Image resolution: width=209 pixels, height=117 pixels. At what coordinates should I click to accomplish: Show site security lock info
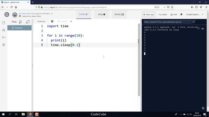[42, 7]
